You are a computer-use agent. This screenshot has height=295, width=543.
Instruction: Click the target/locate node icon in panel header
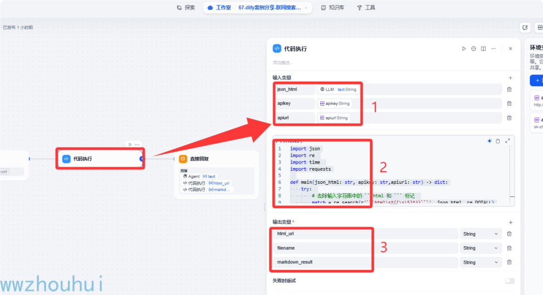[474, 49]
